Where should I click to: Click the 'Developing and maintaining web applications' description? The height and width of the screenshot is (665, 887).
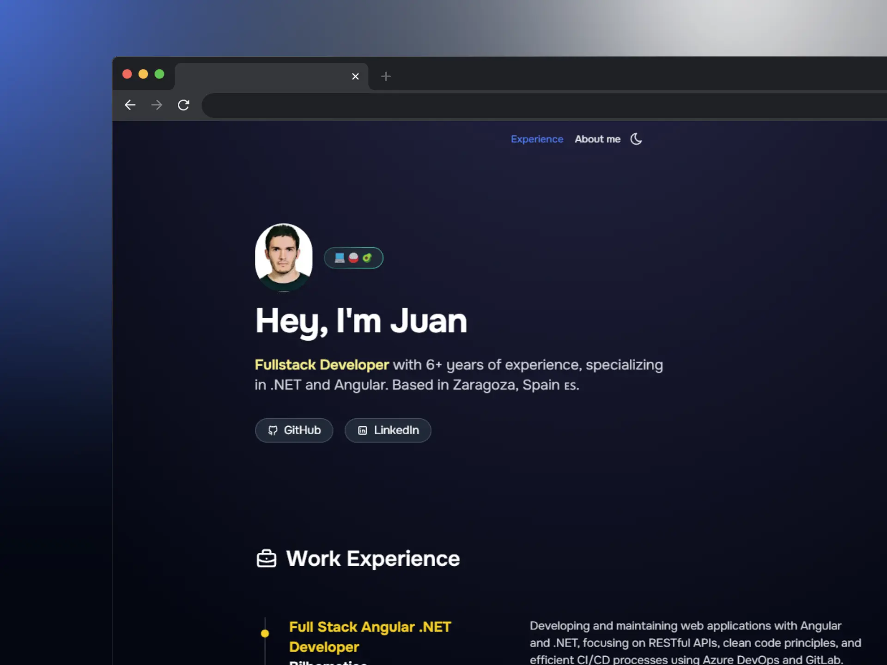[695, 643]
